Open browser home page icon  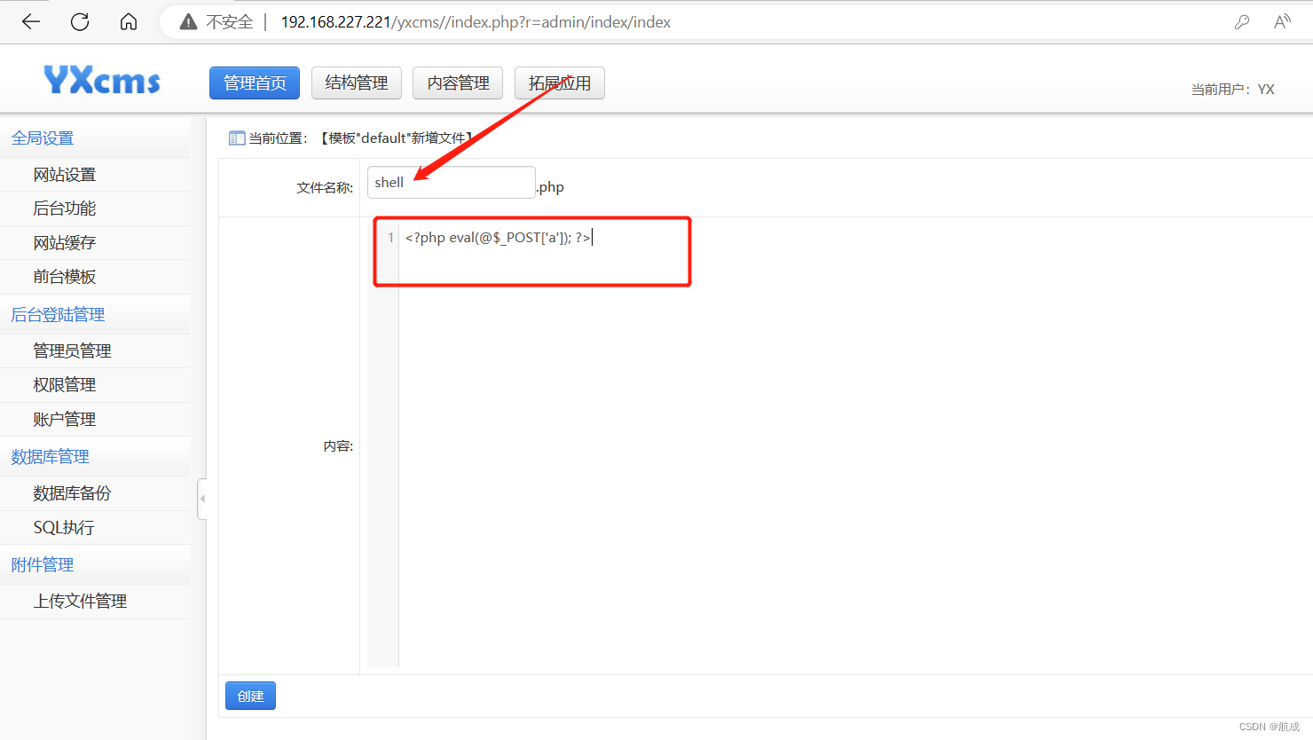129,22
